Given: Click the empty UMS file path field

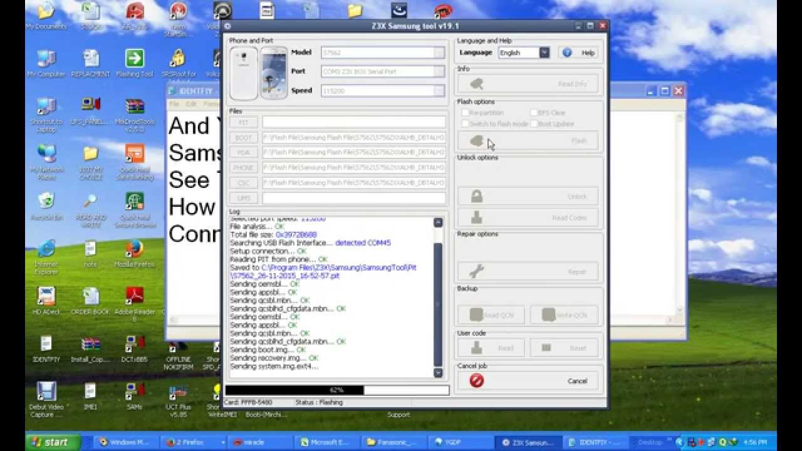Looking at the screenshot, I should [354, 198].
